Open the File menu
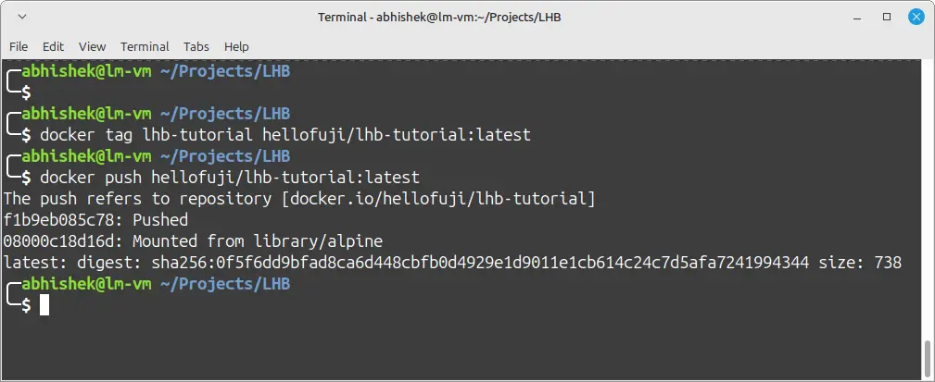 click(x=19, y=46)
